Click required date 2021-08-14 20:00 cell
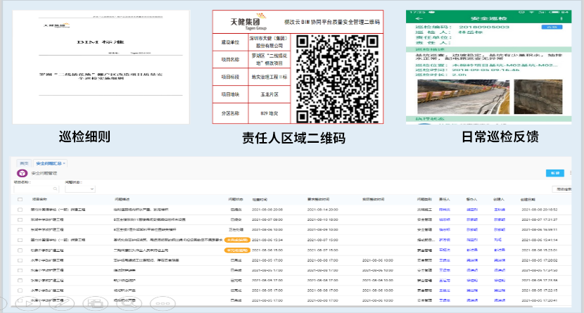 322,210
